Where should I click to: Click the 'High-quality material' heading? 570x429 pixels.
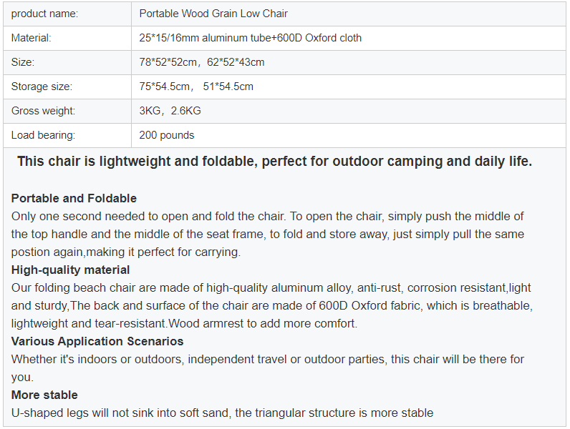click(70, 270)
